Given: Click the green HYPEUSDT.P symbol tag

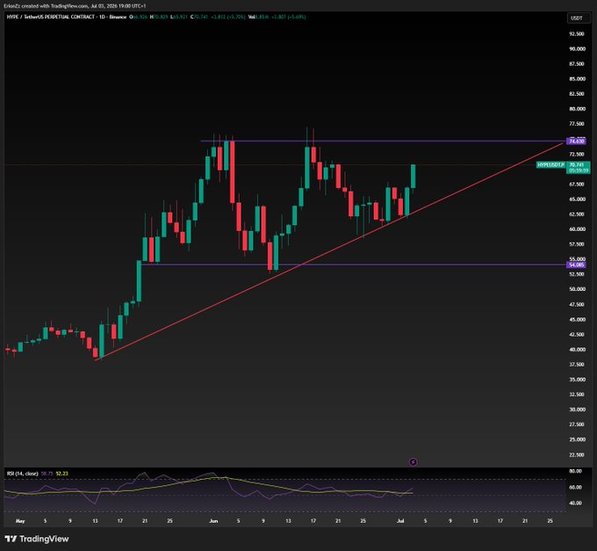Looking at the screenshot, I should click(551, 164).
